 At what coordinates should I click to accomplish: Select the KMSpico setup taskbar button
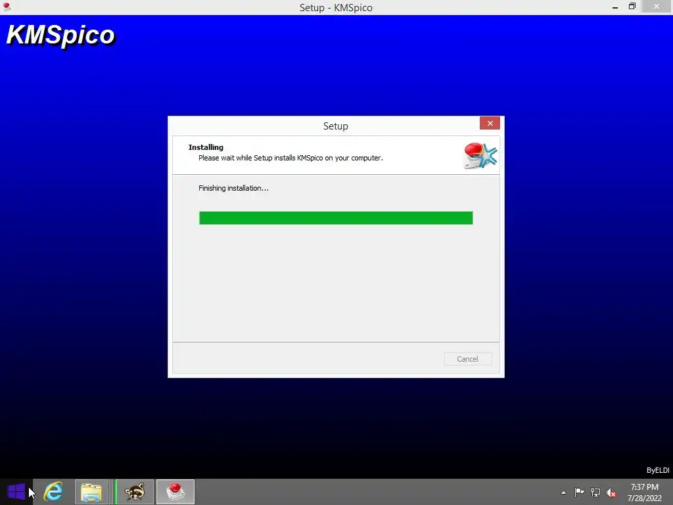175,492
